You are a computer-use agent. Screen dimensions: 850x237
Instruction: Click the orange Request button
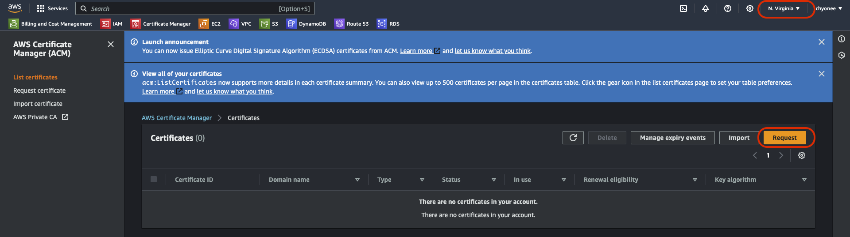pyautogui.click(x=784, y=138)
